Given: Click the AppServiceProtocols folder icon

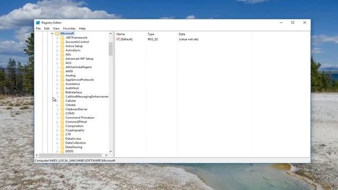Looking at the screenshot, I should click(x=62, y=80).
